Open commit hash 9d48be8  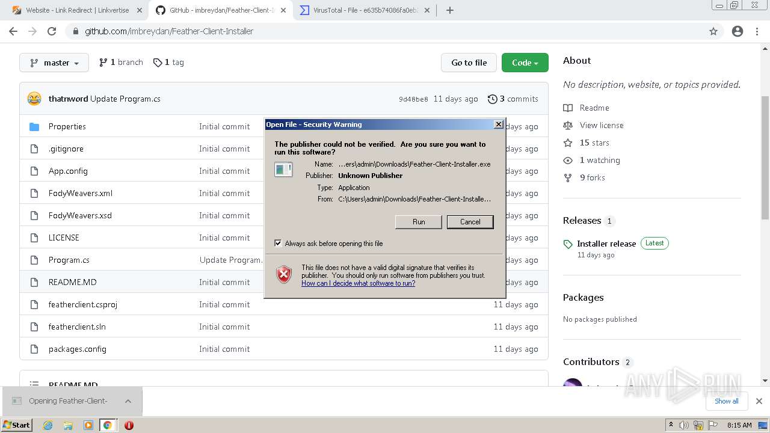coord(413,99)
